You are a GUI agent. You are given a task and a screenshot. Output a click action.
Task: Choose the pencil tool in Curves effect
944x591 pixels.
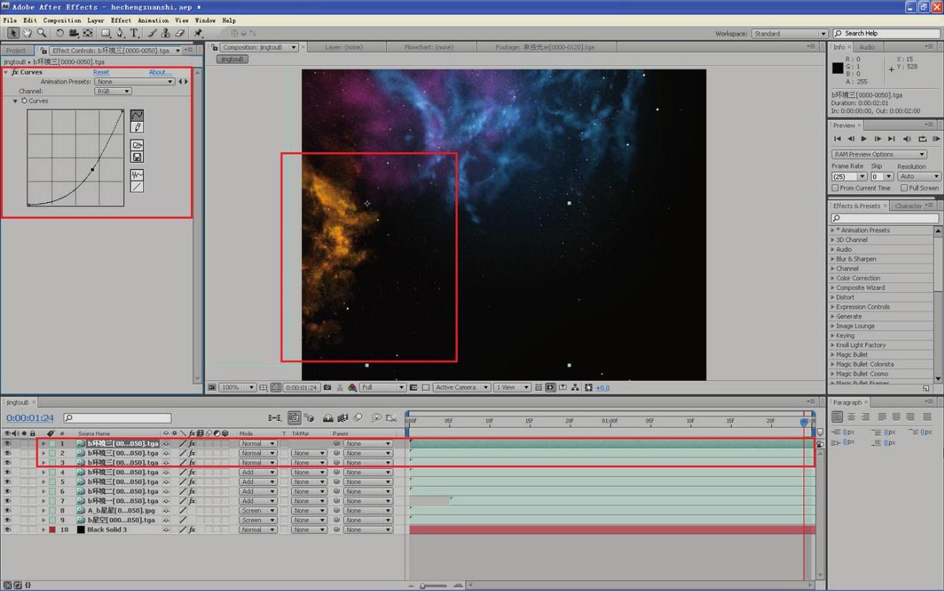pyautogui.click(x=137, y=127)
